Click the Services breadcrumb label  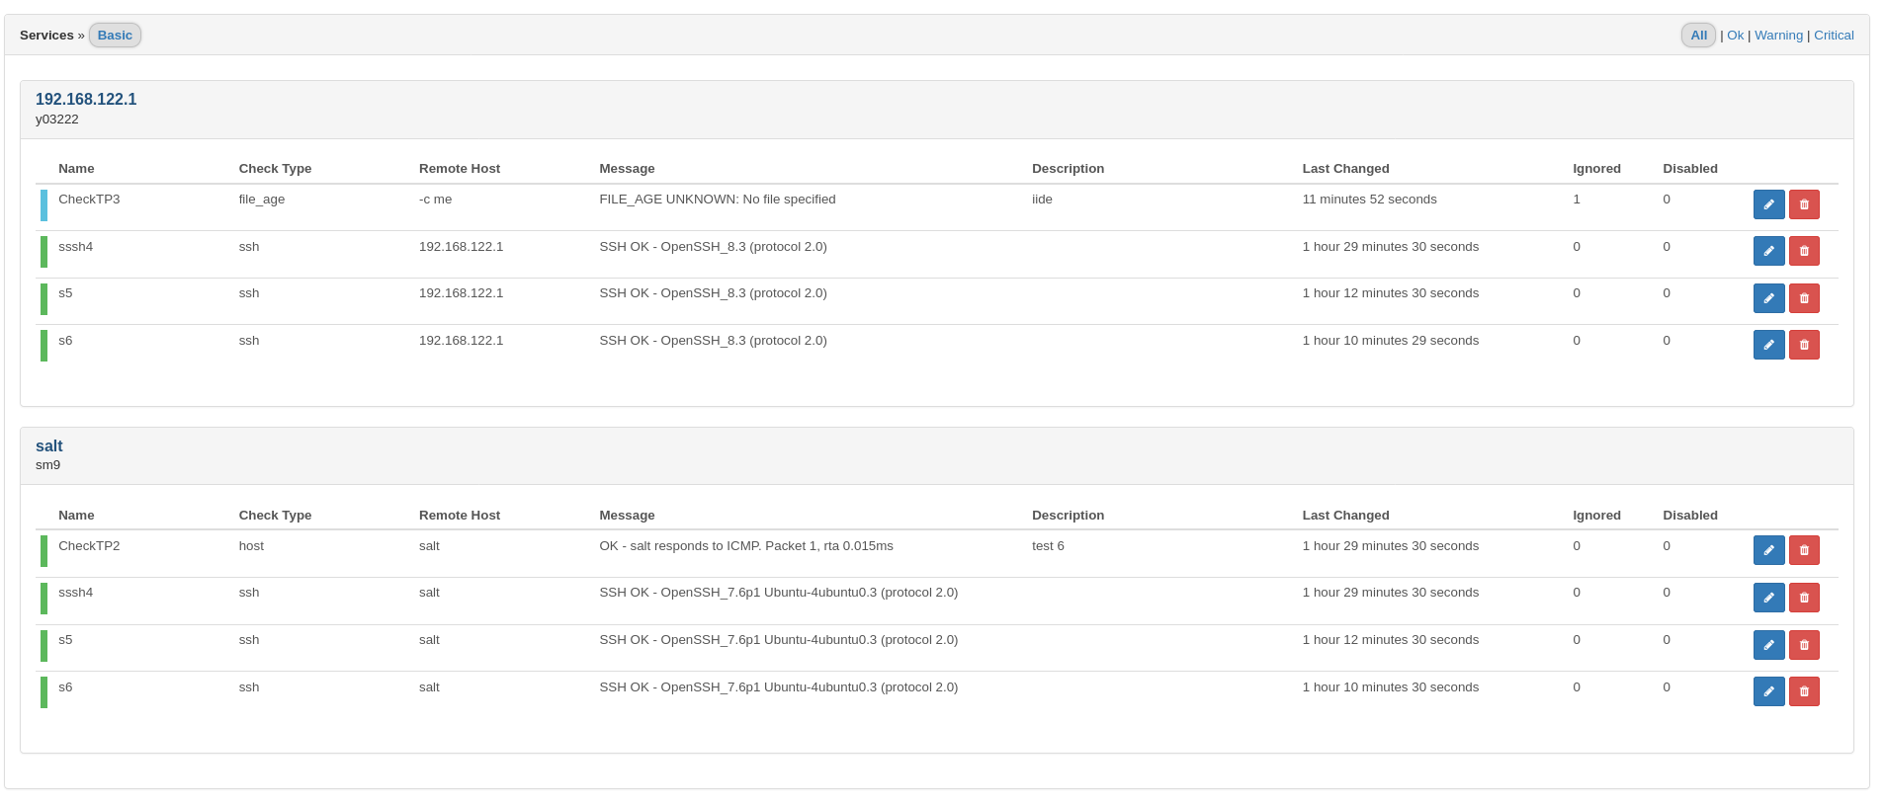click(46, 36)
